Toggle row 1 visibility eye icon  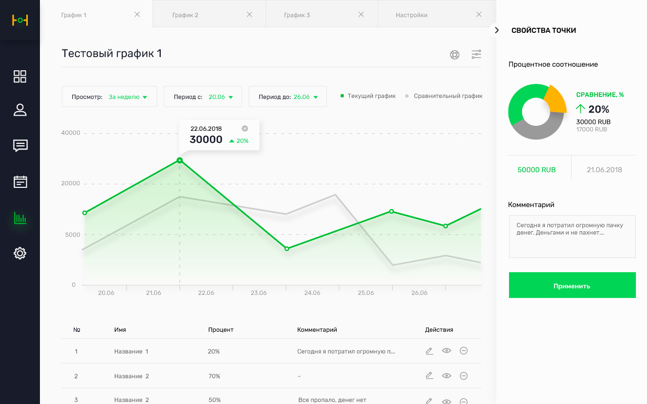(446, 350)
